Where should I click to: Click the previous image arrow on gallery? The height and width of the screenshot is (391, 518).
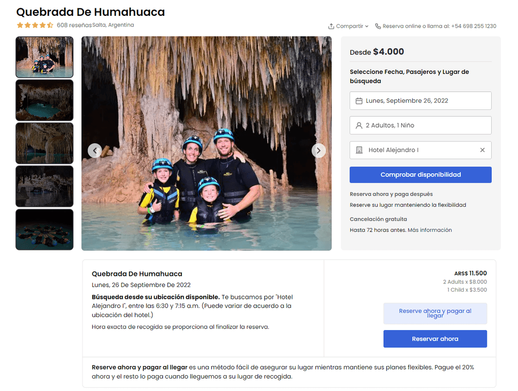point(95,151)
